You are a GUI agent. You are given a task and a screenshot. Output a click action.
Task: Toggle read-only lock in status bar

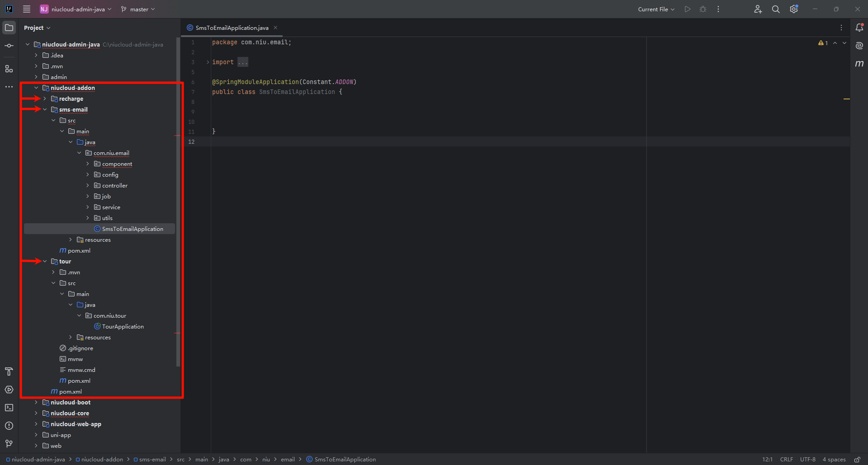(x=857, y=459)
